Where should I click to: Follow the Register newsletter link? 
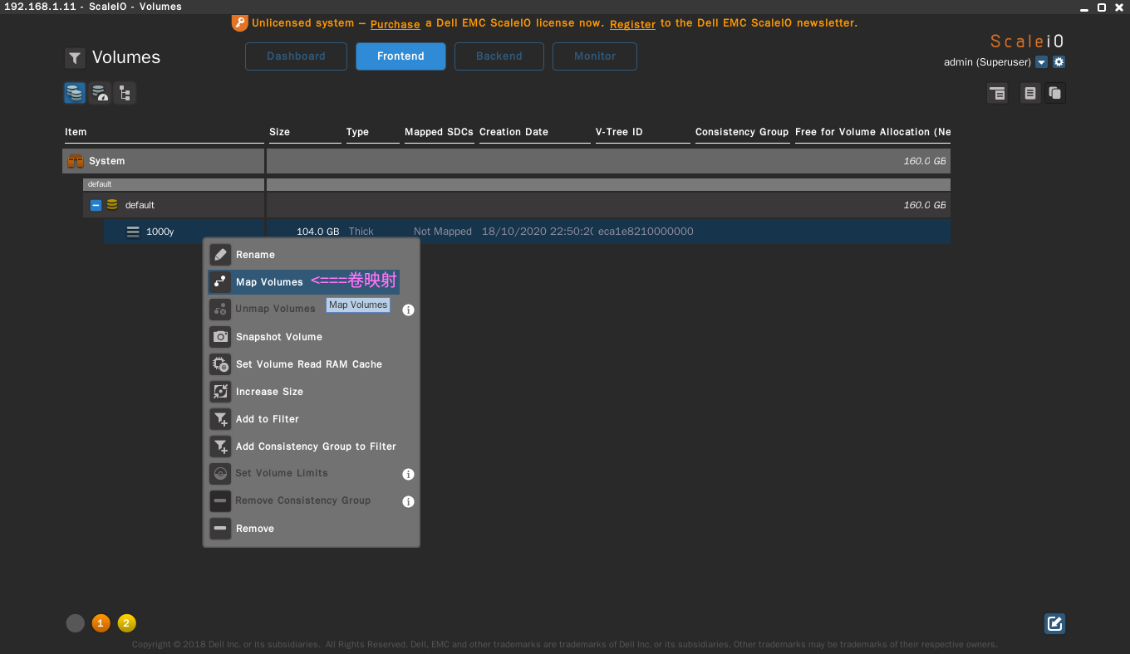click(x=632, y=24)
